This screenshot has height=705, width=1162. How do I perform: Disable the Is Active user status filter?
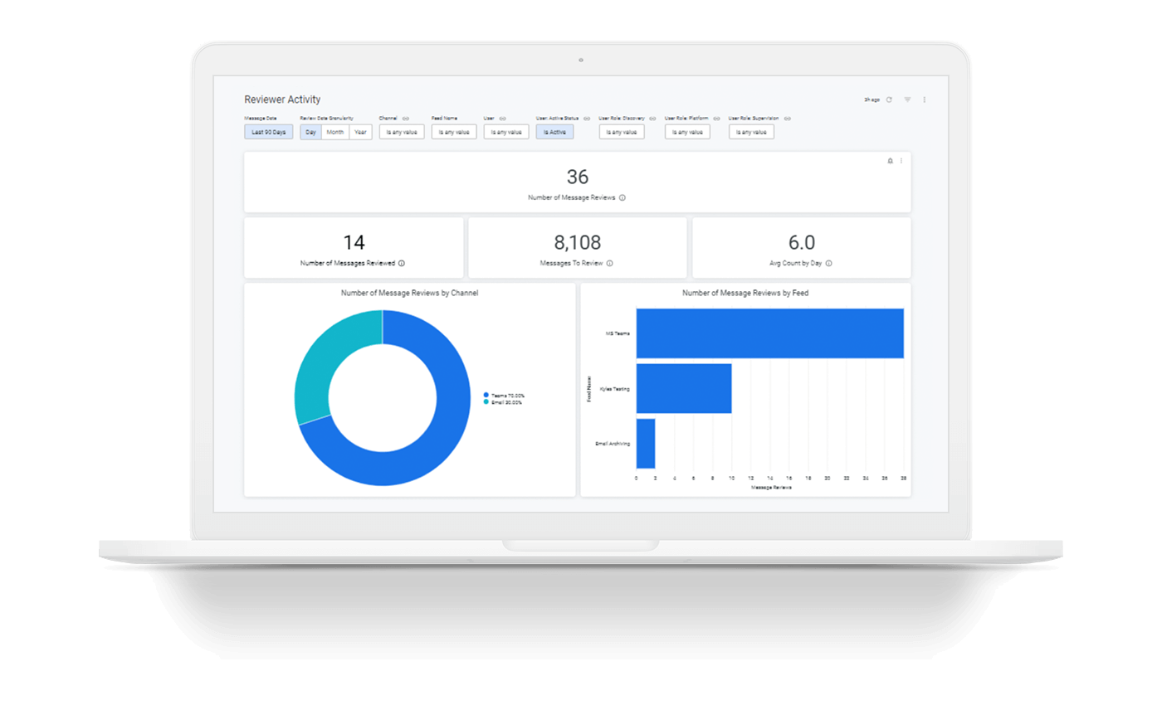click(x=554, y=131)
